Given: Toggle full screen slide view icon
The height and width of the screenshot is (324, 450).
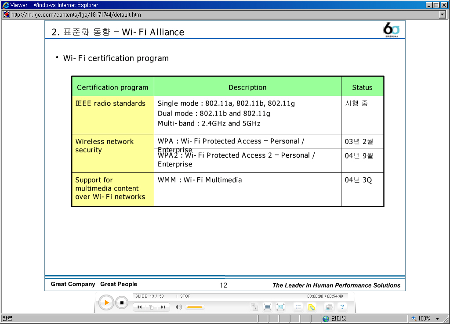Looking at the screenshot, I should point(280,307).
